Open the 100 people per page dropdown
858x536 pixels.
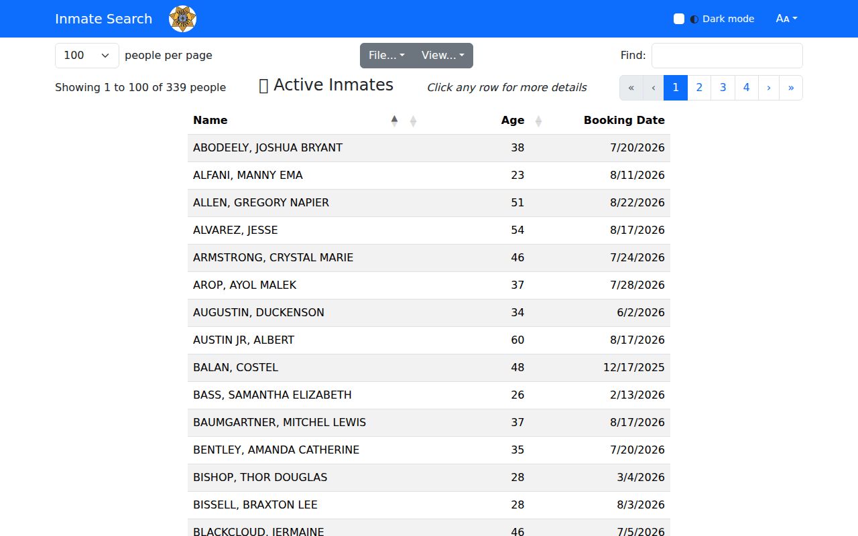[87, 56]
